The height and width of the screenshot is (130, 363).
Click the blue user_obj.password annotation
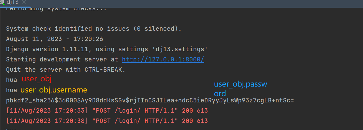click(x=240, y=88)
